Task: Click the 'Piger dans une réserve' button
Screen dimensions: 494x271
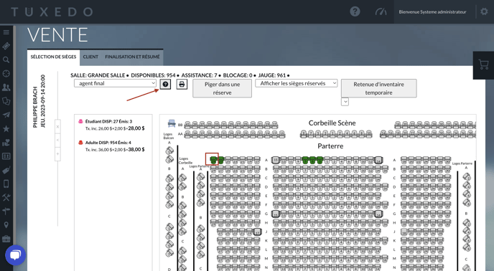Action: pyautogui.click(x=222, y=88)
